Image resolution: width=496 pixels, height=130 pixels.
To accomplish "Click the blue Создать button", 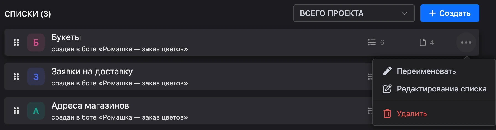I will [450, 13].
